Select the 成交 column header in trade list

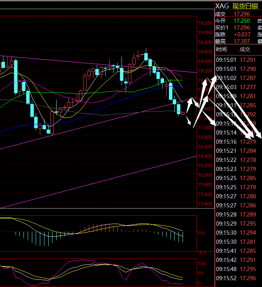245,49
